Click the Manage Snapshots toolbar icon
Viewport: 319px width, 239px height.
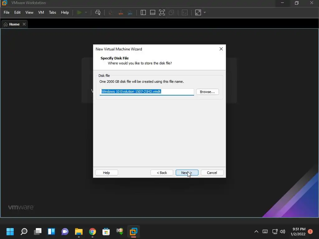tap(130, 12)
